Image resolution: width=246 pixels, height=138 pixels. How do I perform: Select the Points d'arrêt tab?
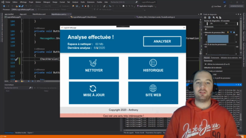click(x=140, y=133)
